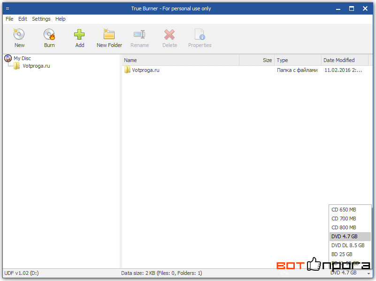Open the Settings menu
Screen dimensions: 376x281
[x=41, y=19]
